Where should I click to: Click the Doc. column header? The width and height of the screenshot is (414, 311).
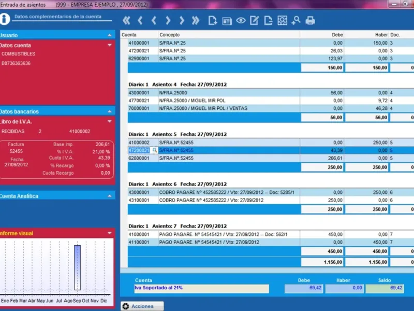click(402, 35)
